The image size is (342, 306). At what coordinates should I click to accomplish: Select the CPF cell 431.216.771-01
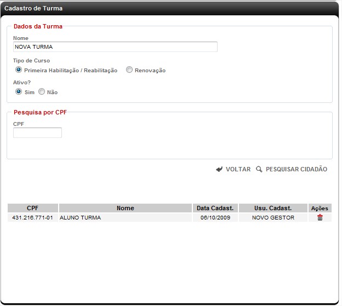(x=33, y=218)
